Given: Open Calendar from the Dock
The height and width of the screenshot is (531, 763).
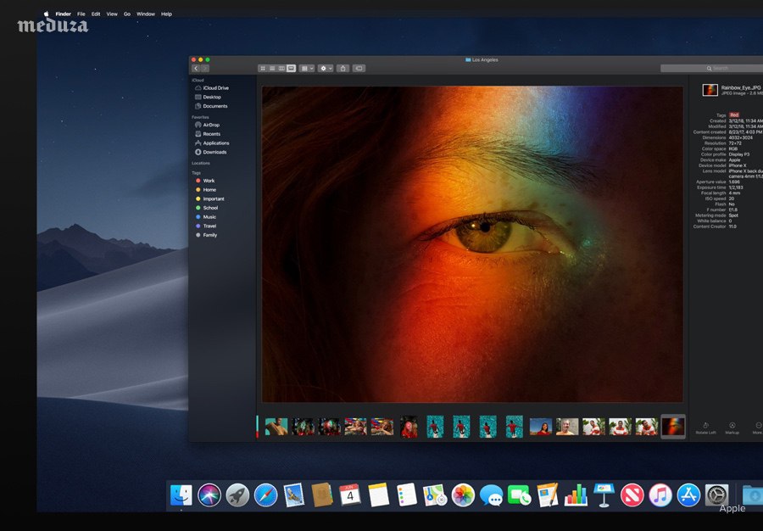Looking at the screenshot, I should [350, 495].
